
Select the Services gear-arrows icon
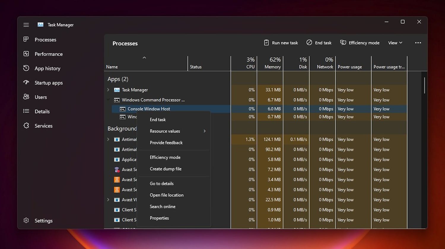pyautogui.click(x=26, y=126)
